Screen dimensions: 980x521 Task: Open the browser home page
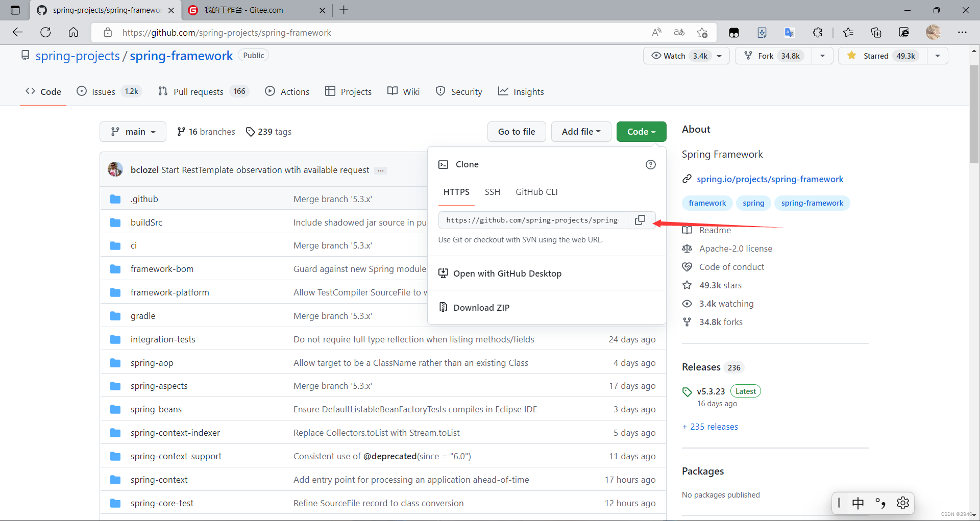pyautogui.click(x=73, y=33)
